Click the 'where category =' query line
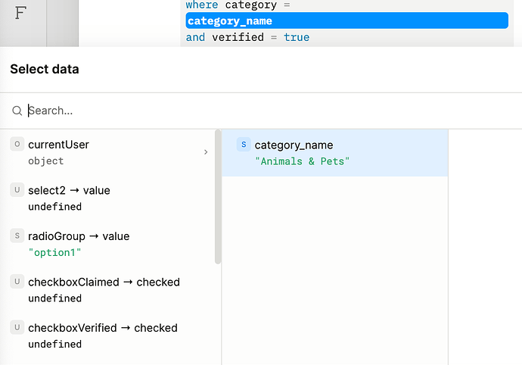522x365 pixels. [x=238, y=5]
